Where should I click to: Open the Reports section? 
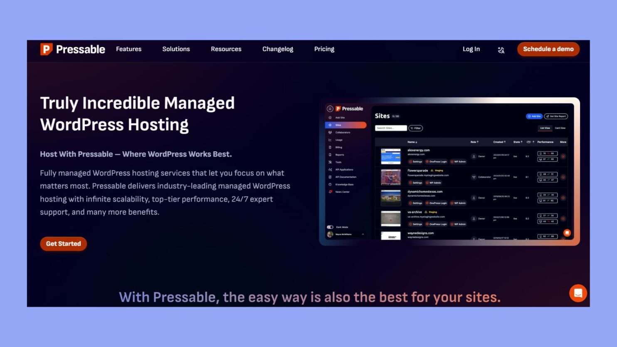(x=339, y=154)
